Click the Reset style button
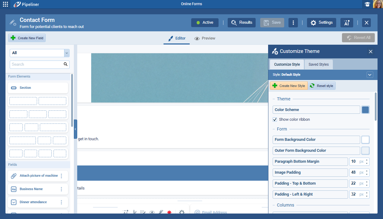383x219 pixels. coord(322,86)
